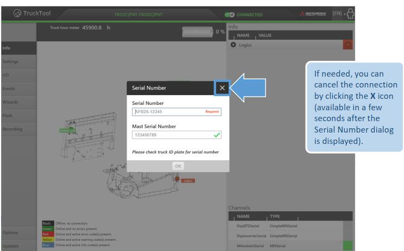Image resolution: width=404 pixels, height=251 pixels.
Task: Toggle the CONNECTED switch
Action: [x=230, y=15]
